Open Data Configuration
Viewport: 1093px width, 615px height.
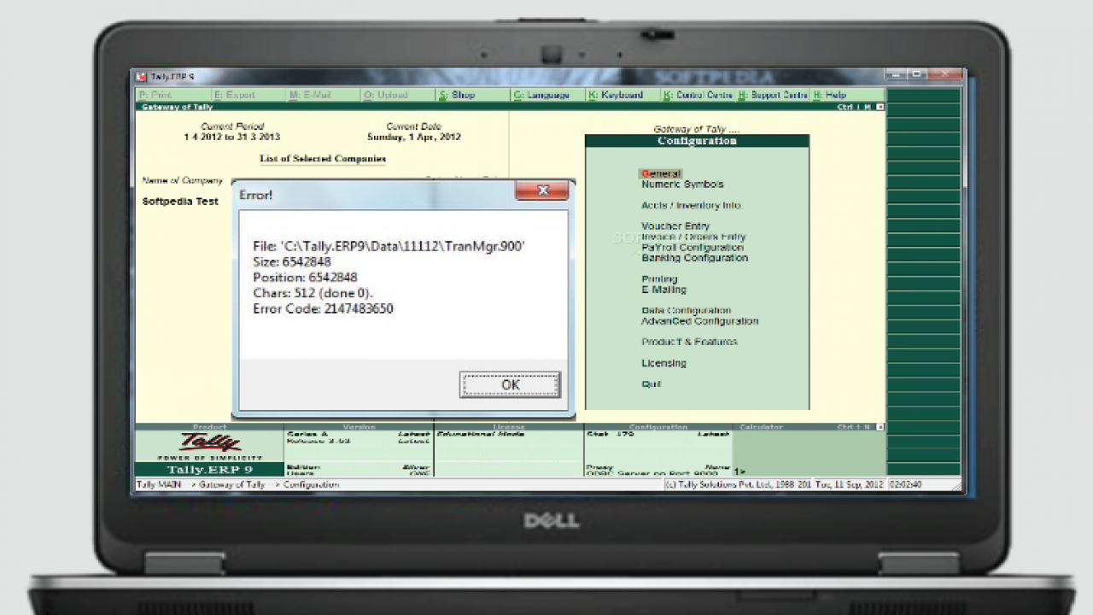click(x=686, y=310)
